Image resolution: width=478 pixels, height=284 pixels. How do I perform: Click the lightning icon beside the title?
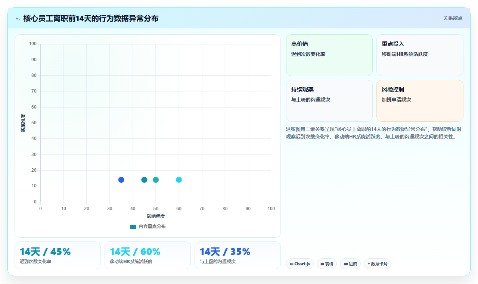(x=18, y=18)
